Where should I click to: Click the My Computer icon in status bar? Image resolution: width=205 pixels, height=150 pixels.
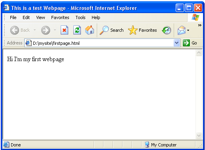pos(147,144)
